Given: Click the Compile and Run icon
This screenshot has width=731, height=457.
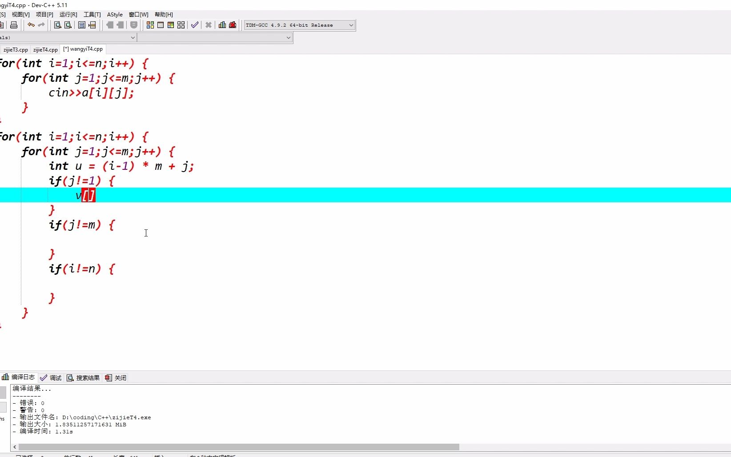Looking at the screenshot, I should tap(171, 25).
